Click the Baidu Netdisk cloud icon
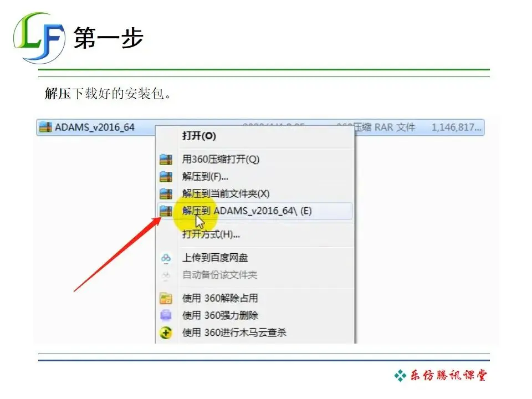 pos(166,258)
